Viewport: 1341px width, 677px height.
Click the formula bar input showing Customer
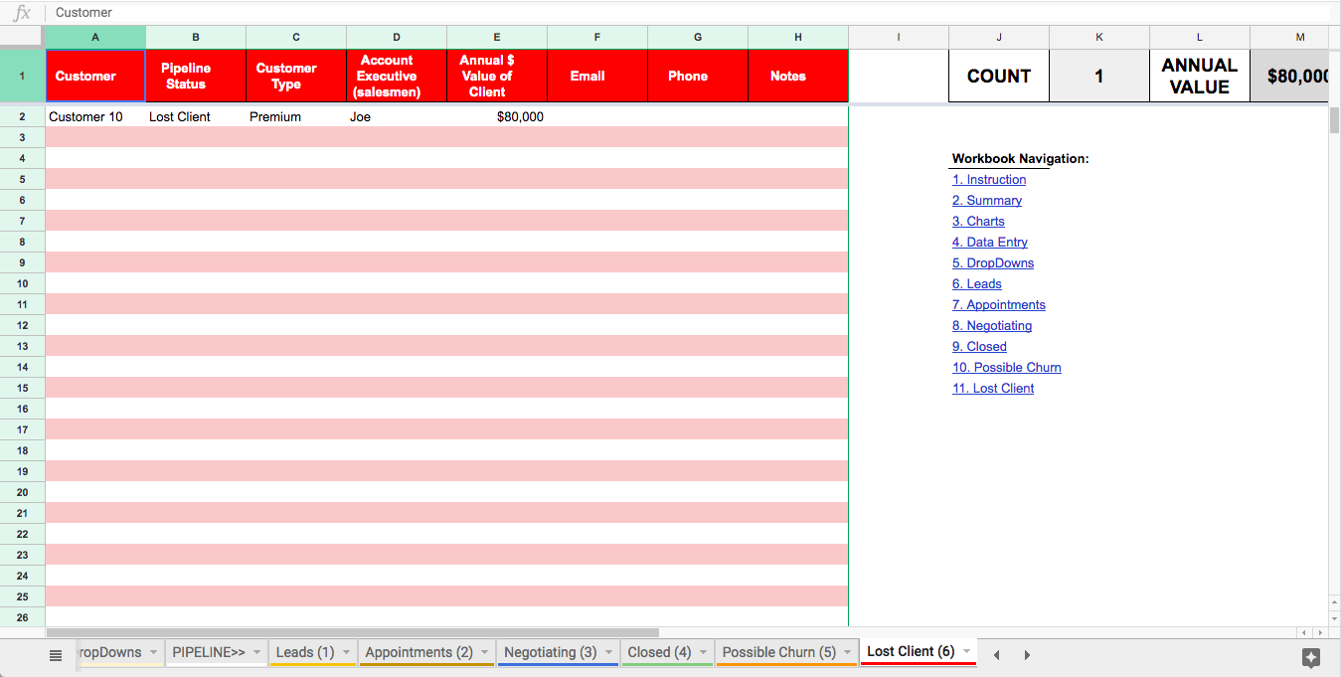pyautogui.click(x=686, y=13)
